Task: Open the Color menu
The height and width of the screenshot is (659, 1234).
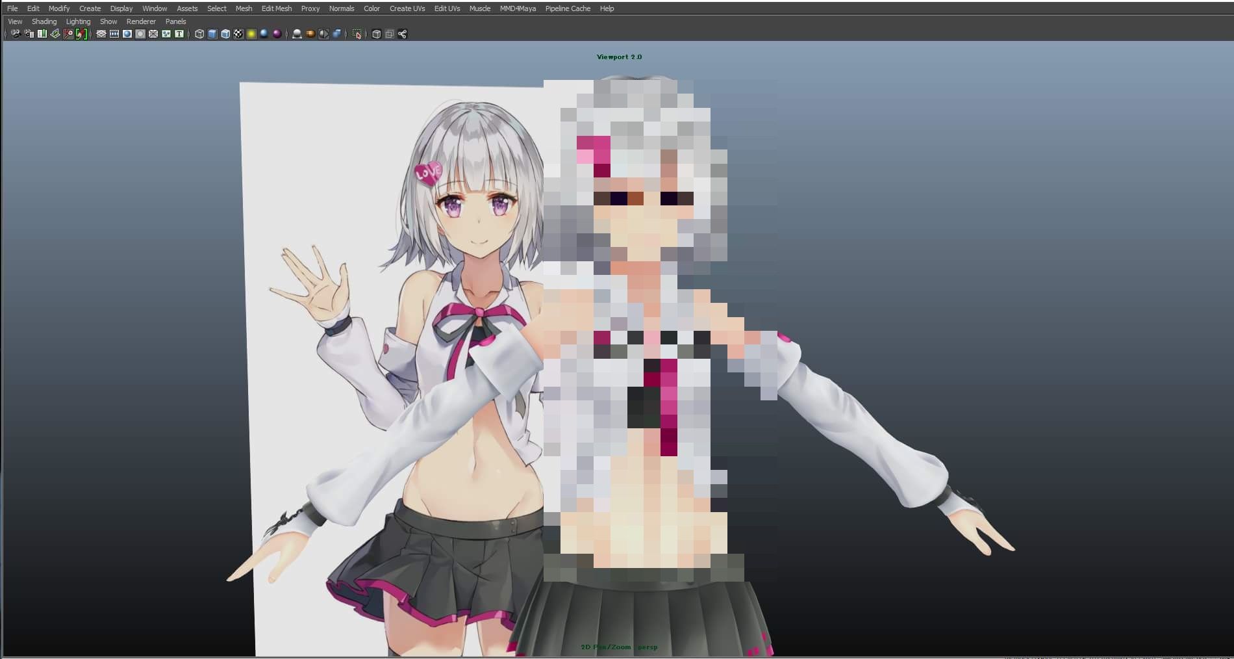Action: (372, 8)
